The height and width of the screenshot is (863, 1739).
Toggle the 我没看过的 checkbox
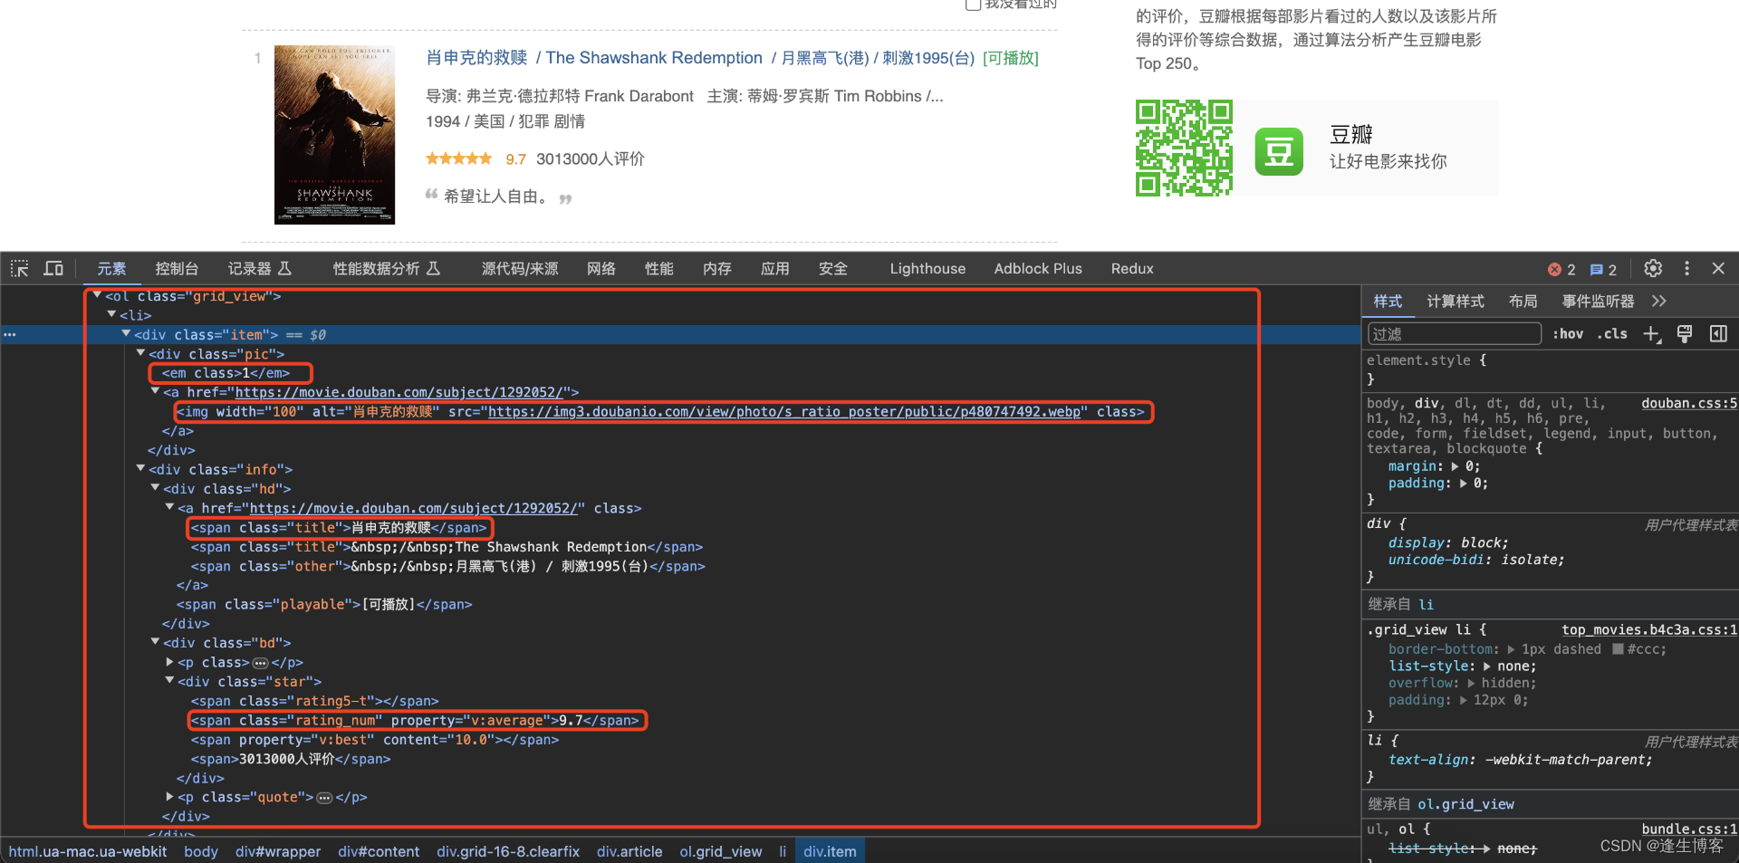(974, 5)
